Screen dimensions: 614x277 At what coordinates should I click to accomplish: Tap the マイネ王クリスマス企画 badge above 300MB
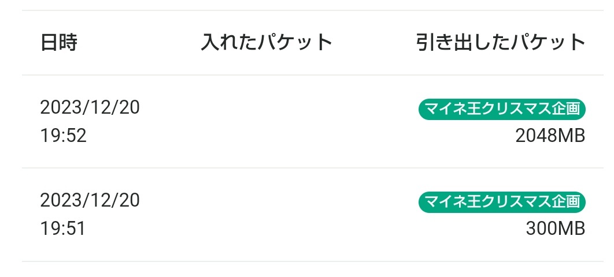[502, 202]
